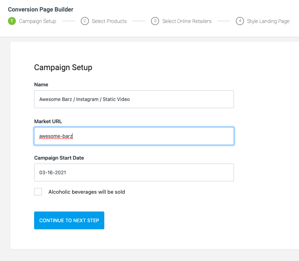
Task: Click the step 3 circle icon
Action: pos(155,21)
